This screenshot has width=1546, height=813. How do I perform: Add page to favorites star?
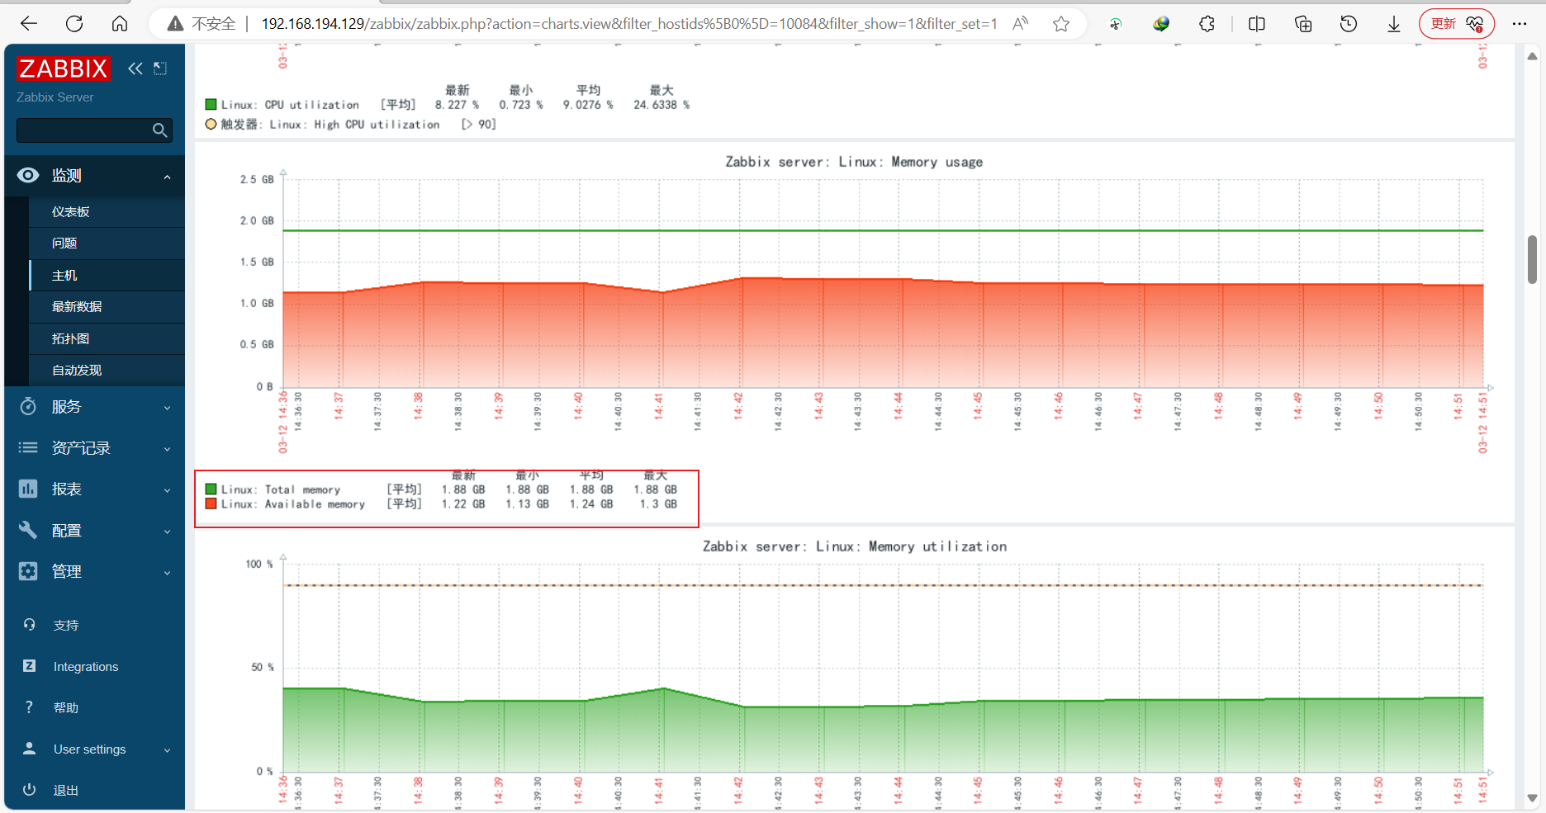1061,24
